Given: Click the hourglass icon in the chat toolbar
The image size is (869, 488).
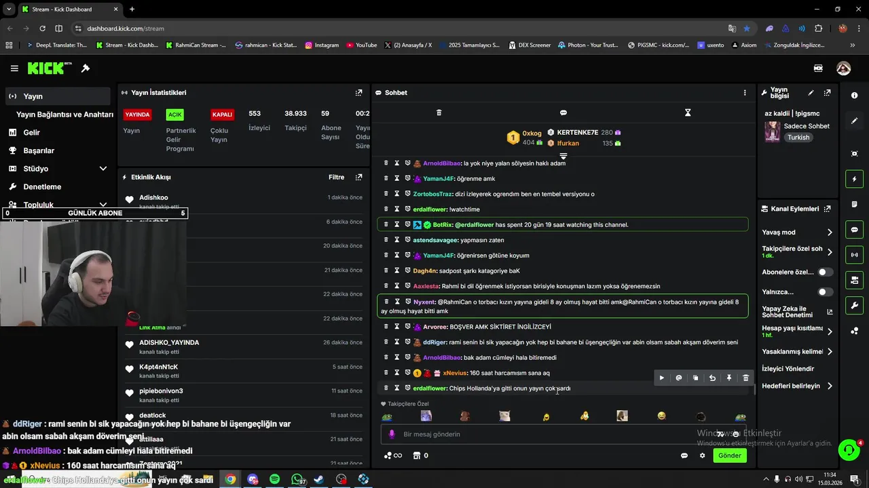Looking at the screenshot, I should pyautogui.click(x=688, y=113).
